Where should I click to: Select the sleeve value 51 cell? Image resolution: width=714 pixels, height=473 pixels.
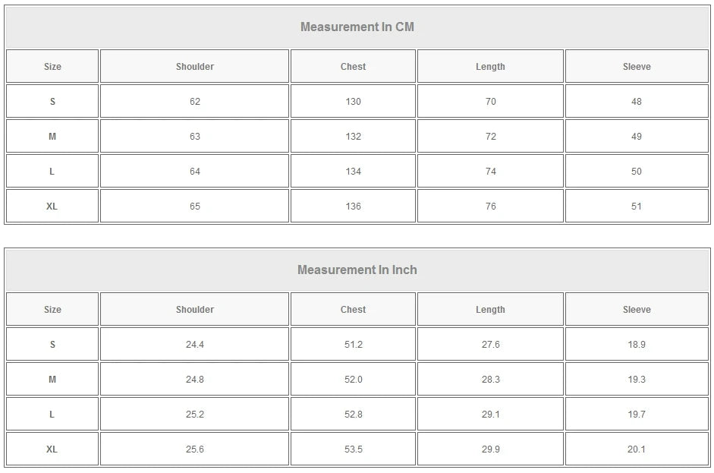click(637, 207)
